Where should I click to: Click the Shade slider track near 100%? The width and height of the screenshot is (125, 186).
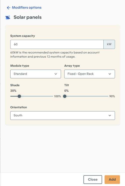50,96
